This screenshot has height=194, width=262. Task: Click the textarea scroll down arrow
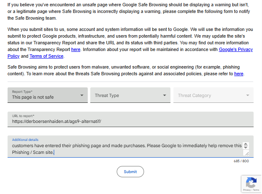tap(246, 148)
